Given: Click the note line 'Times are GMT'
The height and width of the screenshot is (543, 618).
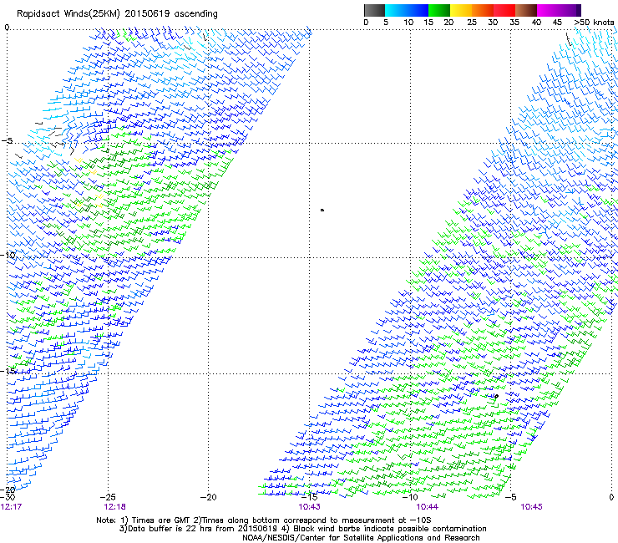Looking at the screenshot, I should click(160, 520).
